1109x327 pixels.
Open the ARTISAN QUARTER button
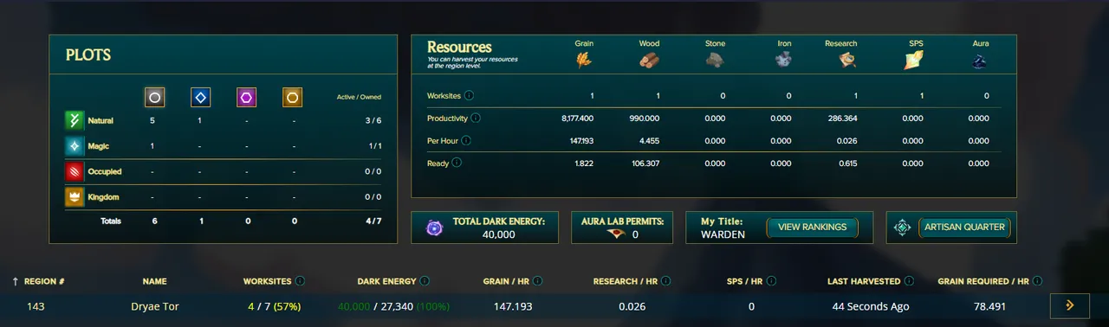964,228
